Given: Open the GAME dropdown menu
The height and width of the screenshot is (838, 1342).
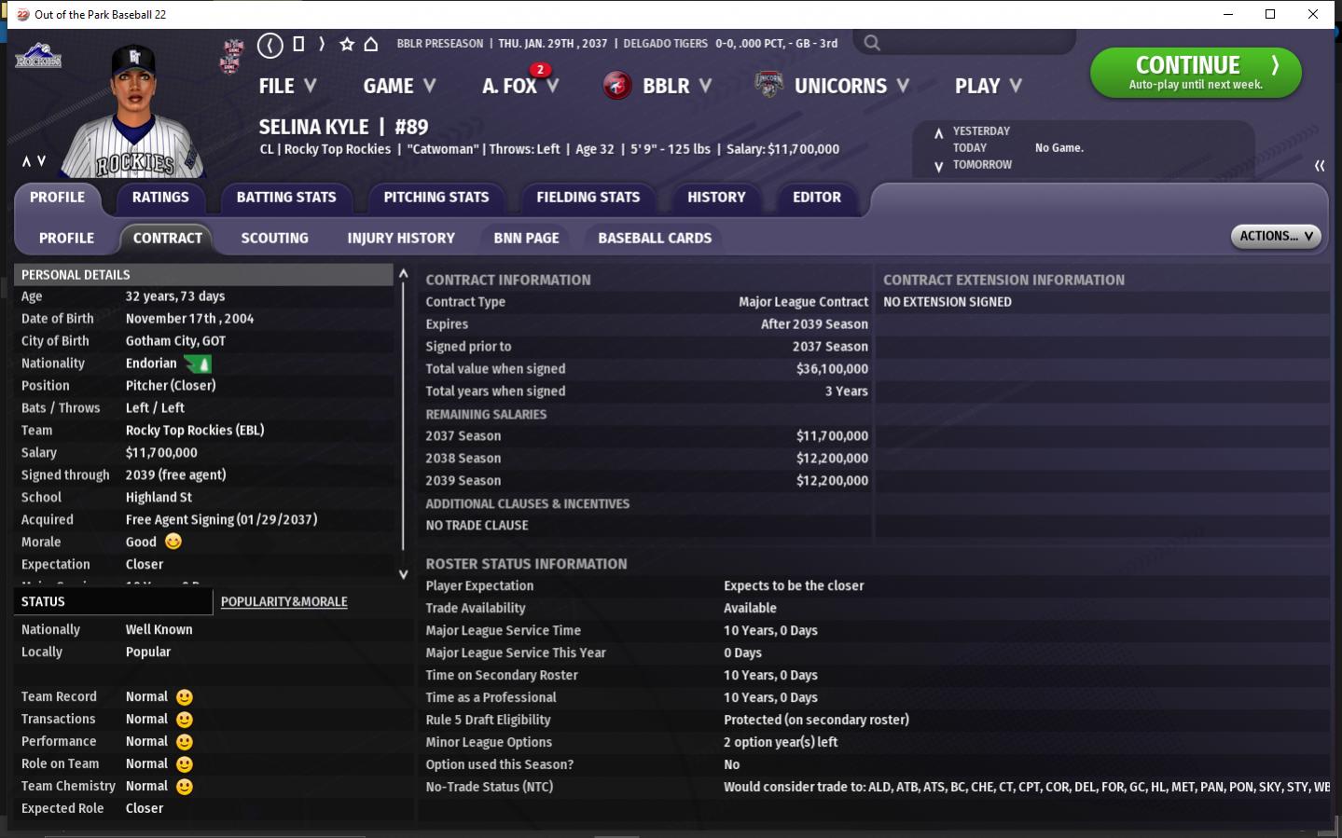Looking at the screenshot, I should click(x=400, y=86).
